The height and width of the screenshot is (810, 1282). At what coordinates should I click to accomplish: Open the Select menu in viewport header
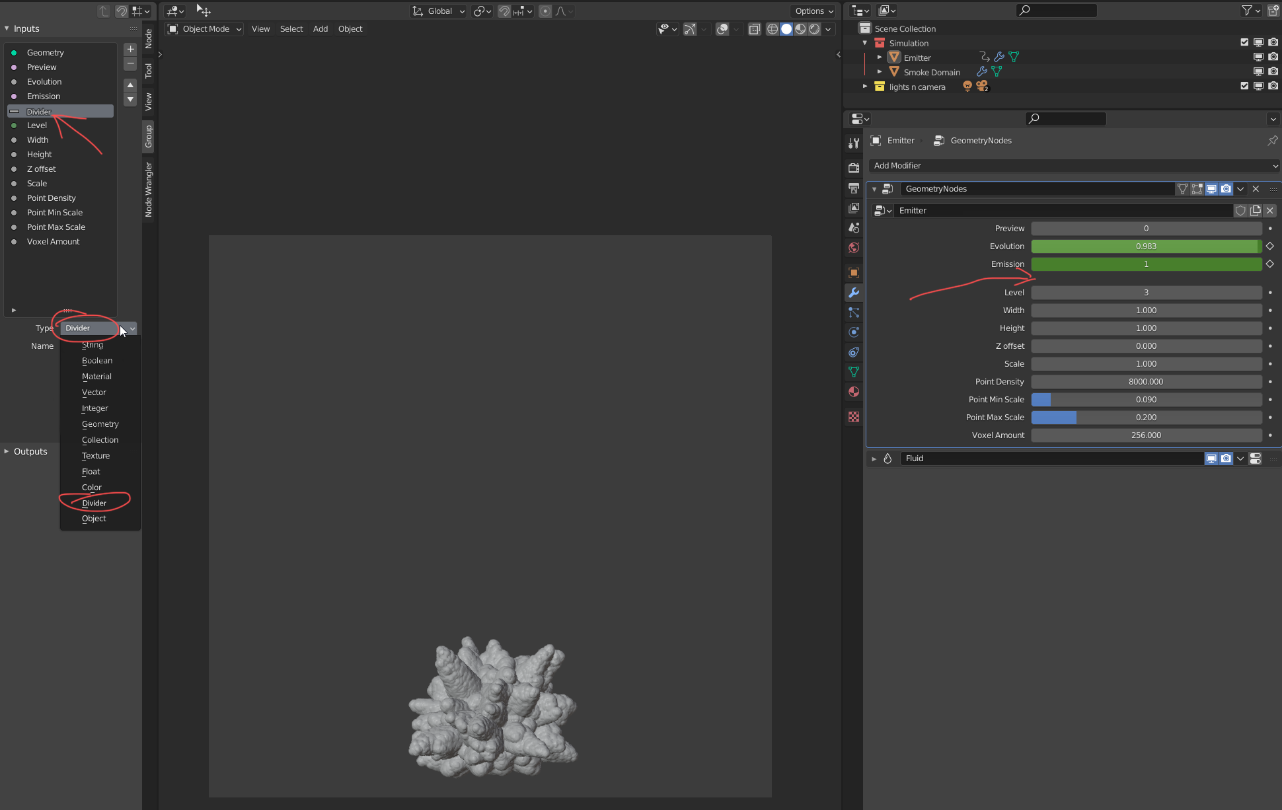(x=291, y=29)
